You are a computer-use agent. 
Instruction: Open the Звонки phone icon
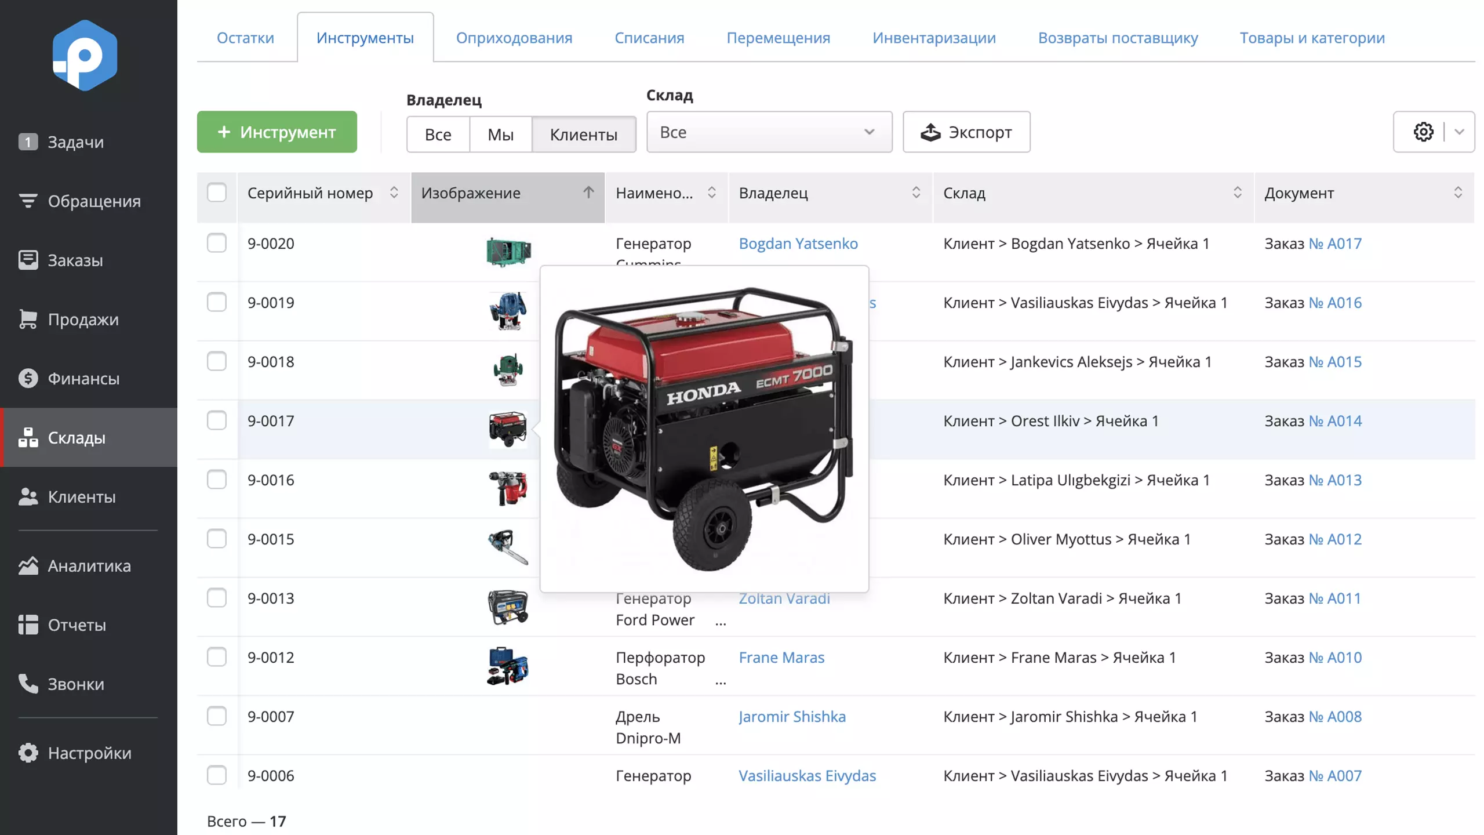28,684
